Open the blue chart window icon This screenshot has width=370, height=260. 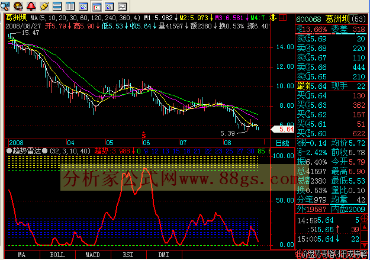tap(83, 6)
